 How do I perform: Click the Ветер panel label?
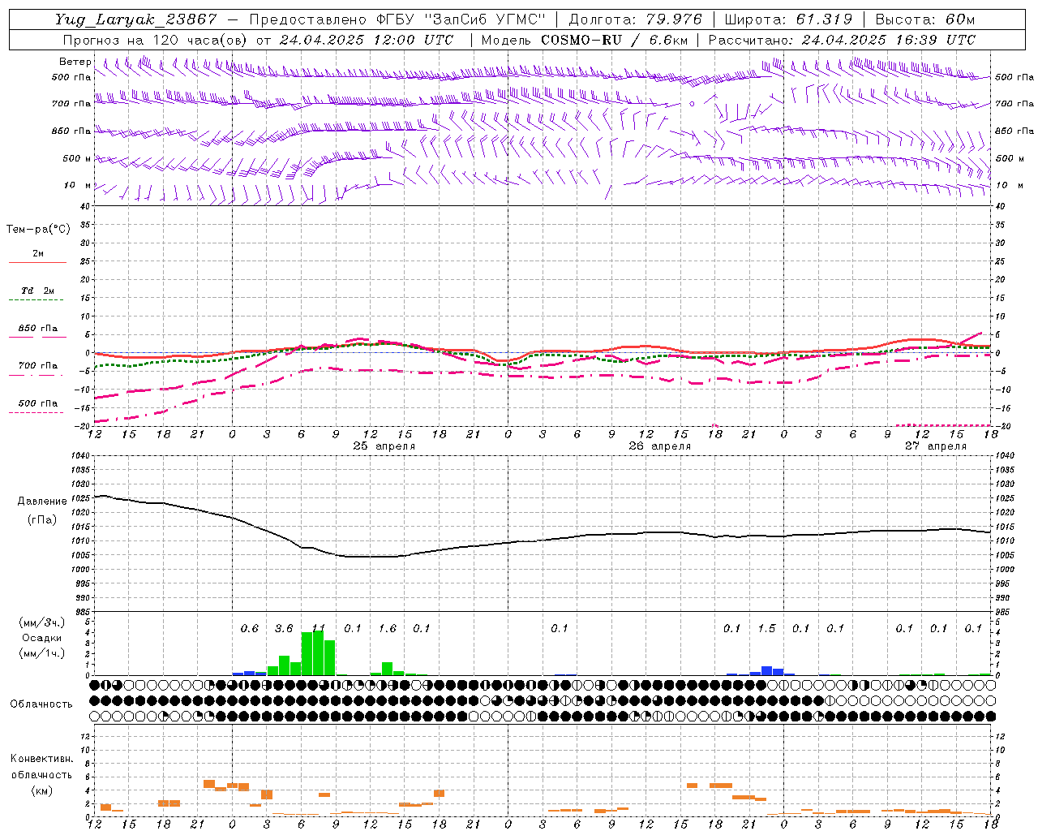[75, 62]
